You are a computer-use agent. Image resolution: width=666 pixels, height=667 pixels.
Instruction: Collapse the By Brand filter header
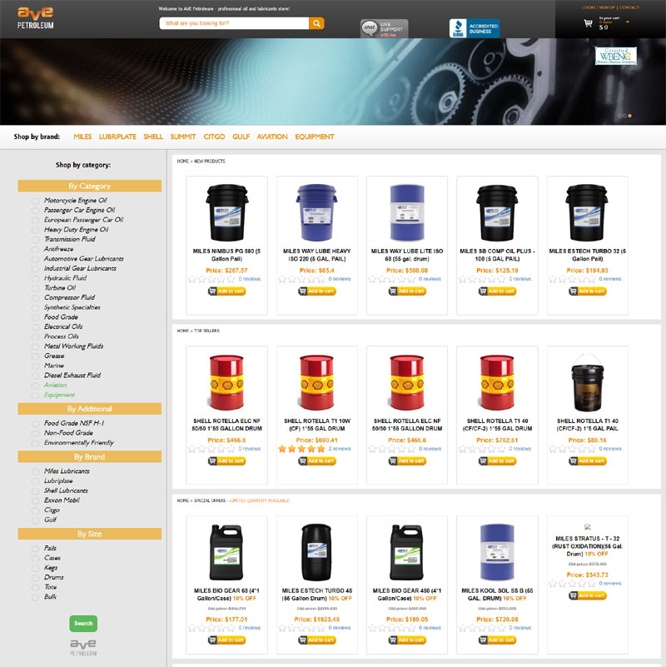[x=89, y=457]
